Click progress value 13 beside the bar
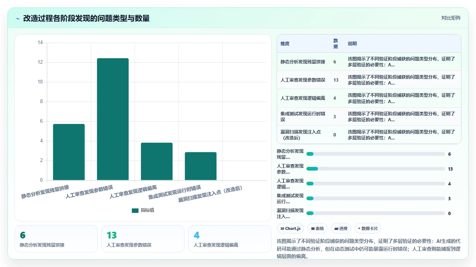 tap(450, 169)
